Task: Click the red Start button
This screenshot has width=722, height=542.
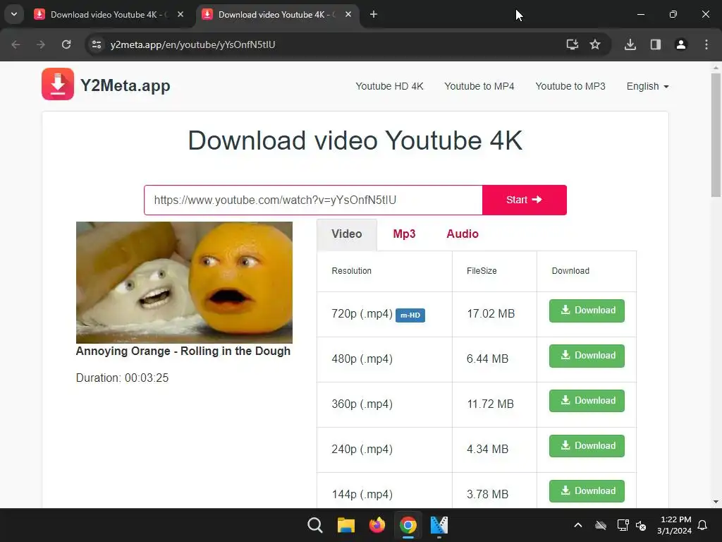Action: [x=525, y=200]
